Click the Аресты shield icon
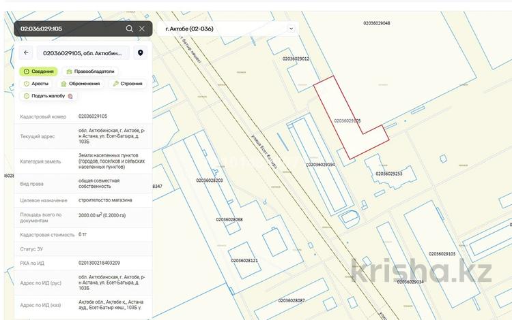 [27, 84]
